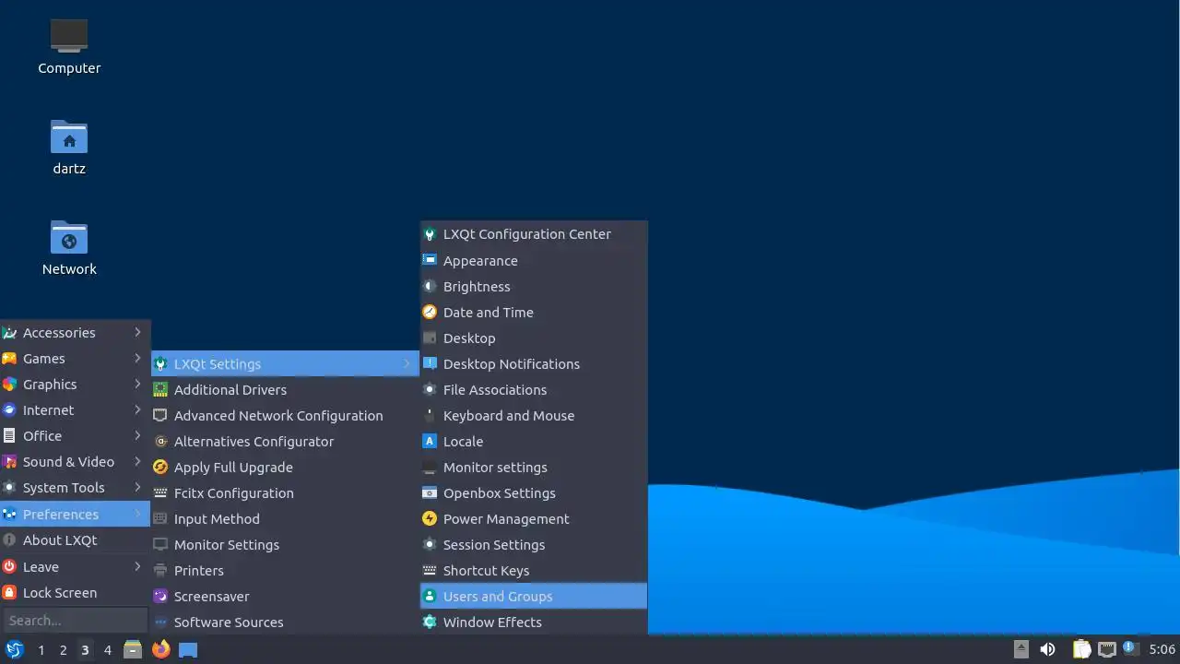The width and height of the screenshot is (1180, 664).
Task: Open the removable media eject tray icon
Action: click(x=1021, y=649)
